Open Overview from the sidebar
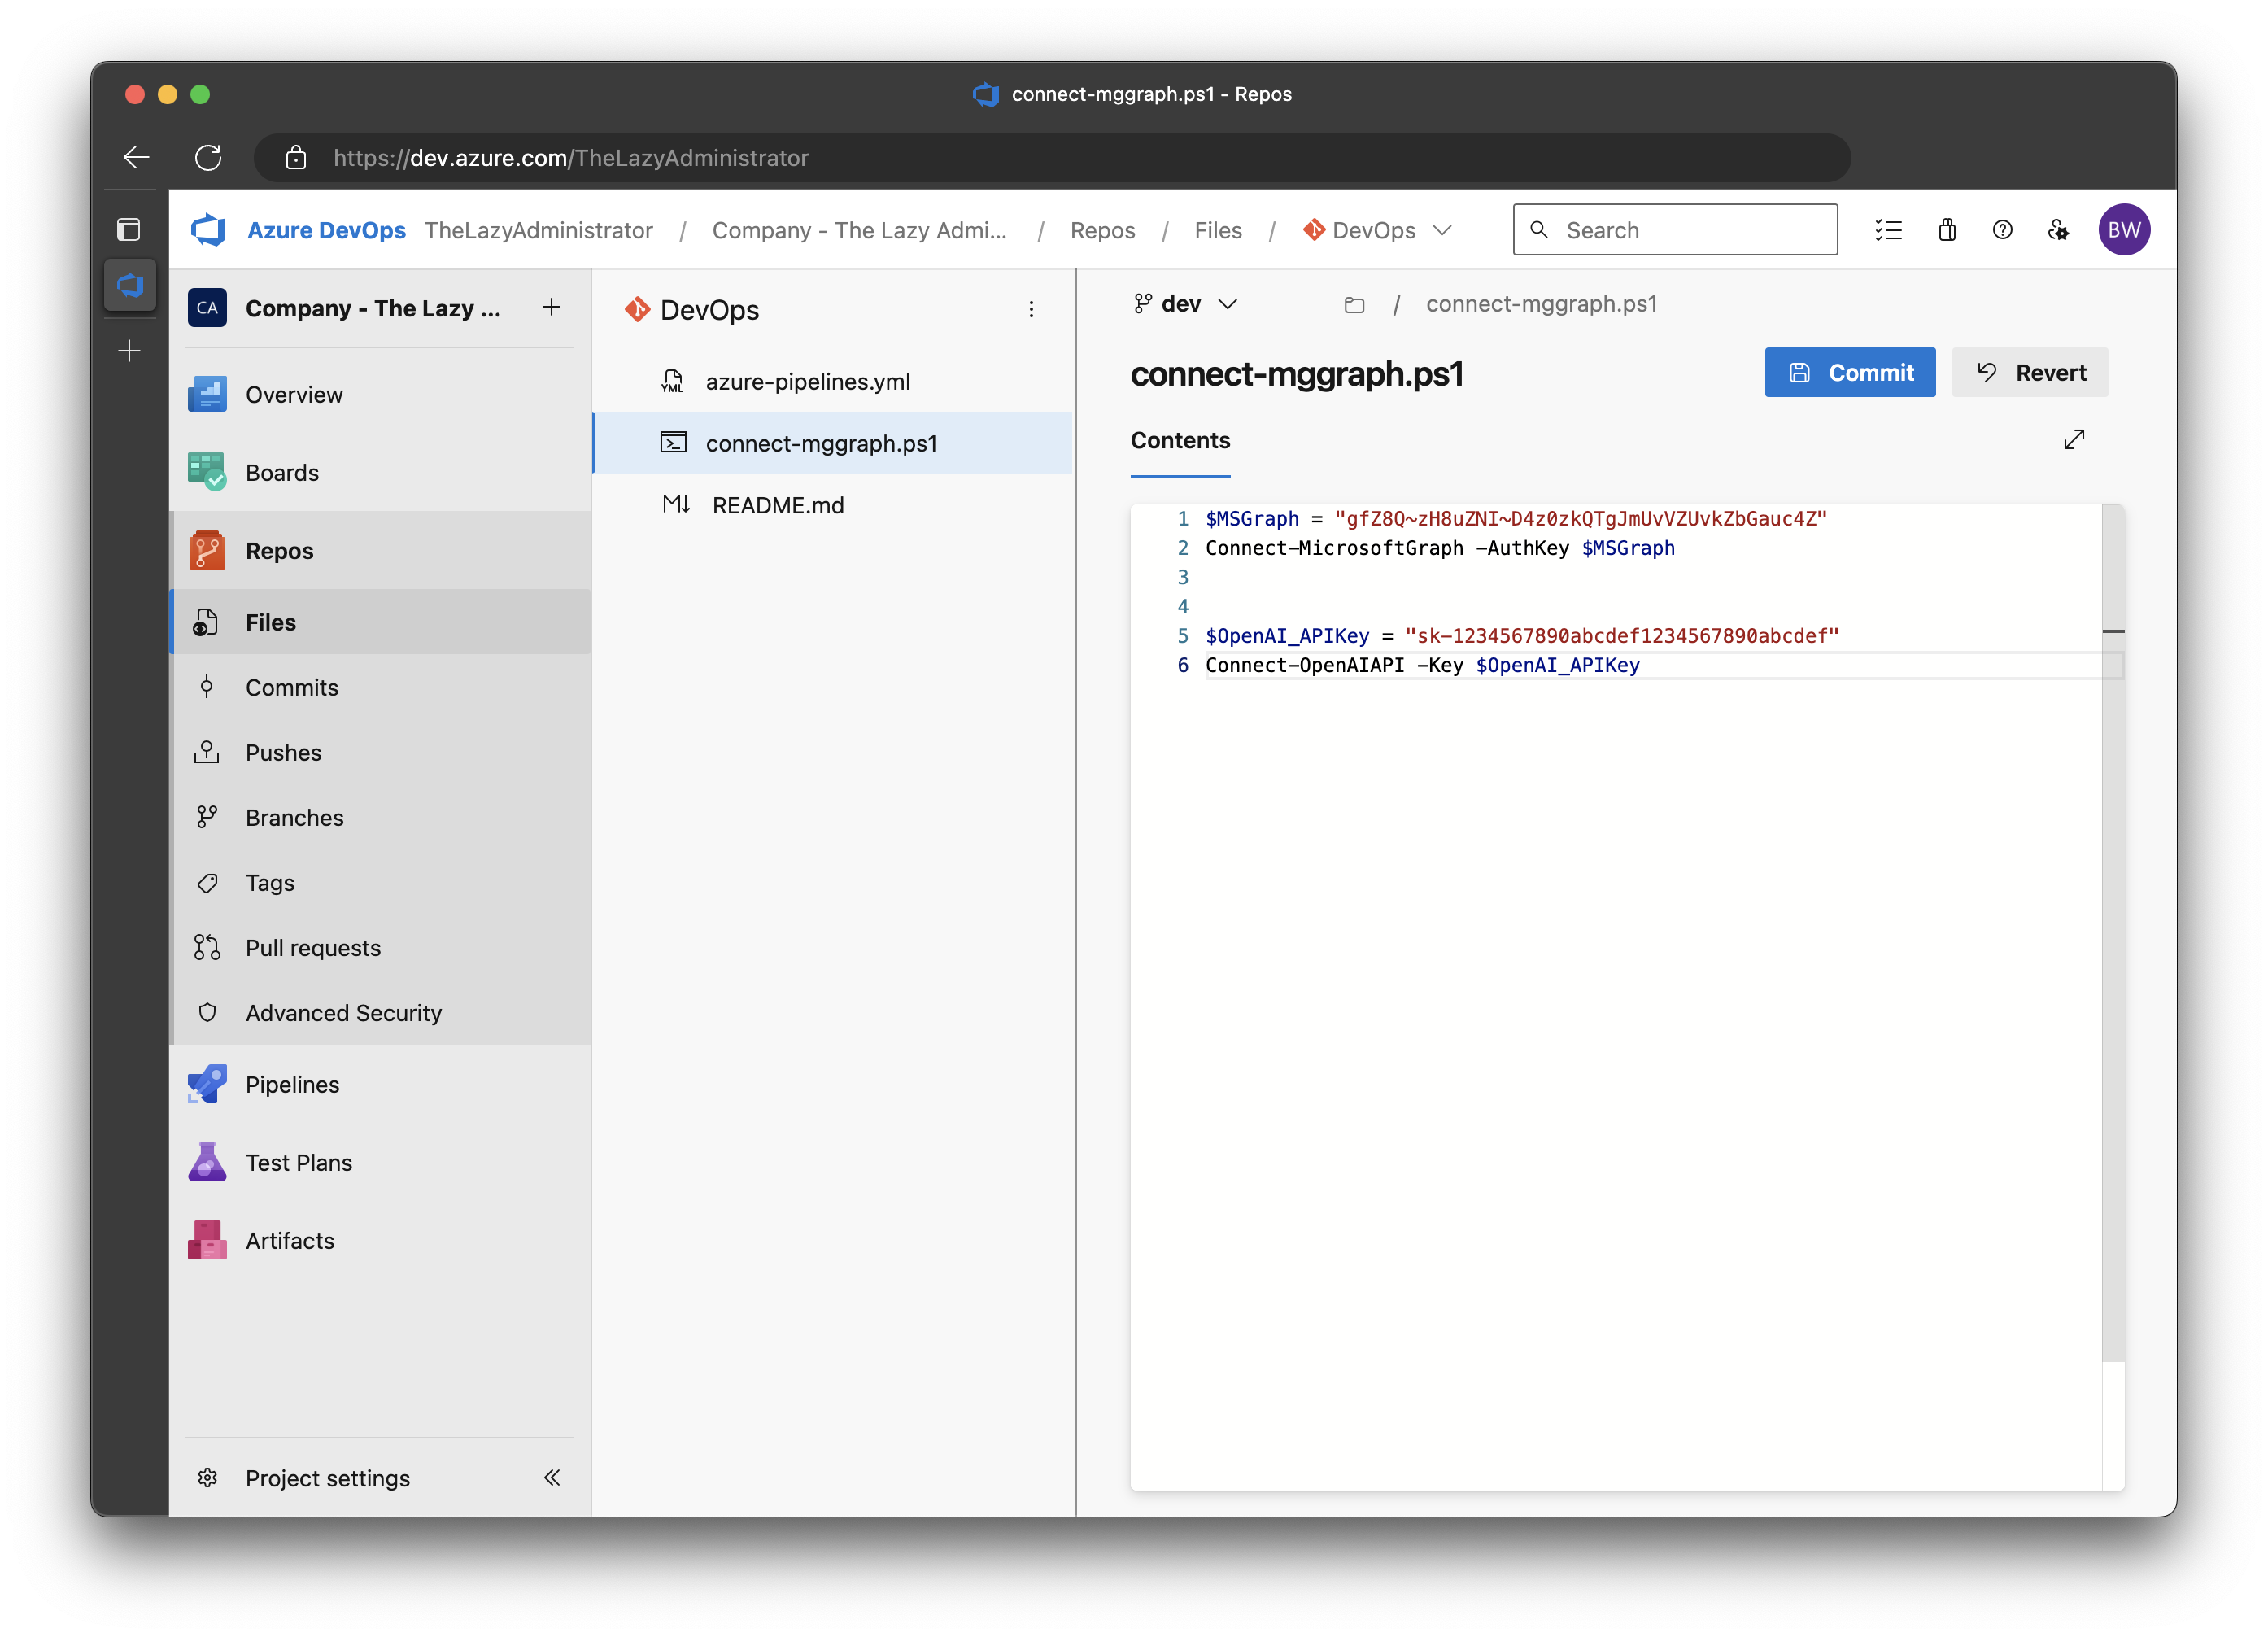This screenshot has width=2268, height=1637. click(380, 394)
